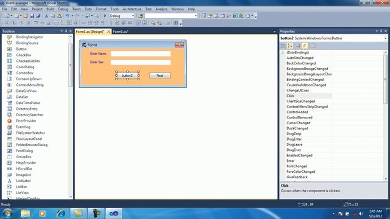Toggle Alphabetical sort in Properties panel

pos(290,46)
